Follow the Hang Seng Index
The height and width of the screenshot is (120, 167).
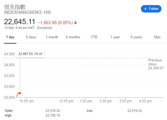(151, 9)
